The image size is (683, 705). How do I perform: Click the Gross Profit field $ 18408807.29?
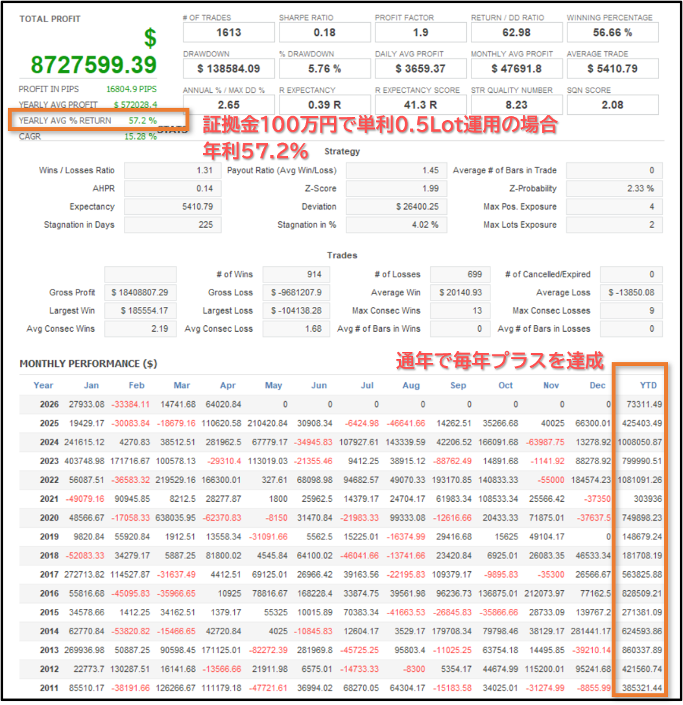[x=140, y=293]
